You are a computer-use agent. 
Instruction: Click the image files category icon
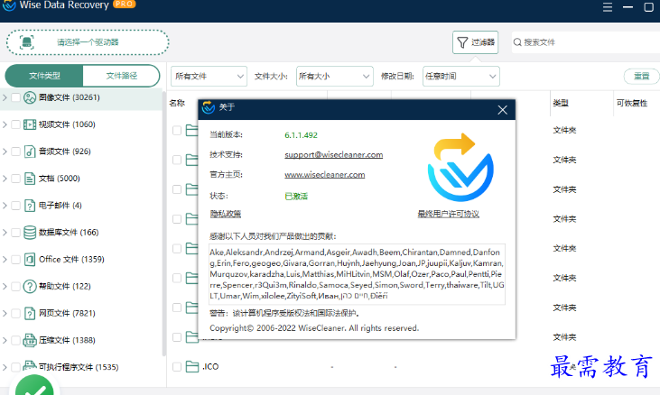click(x=30, y=97)
